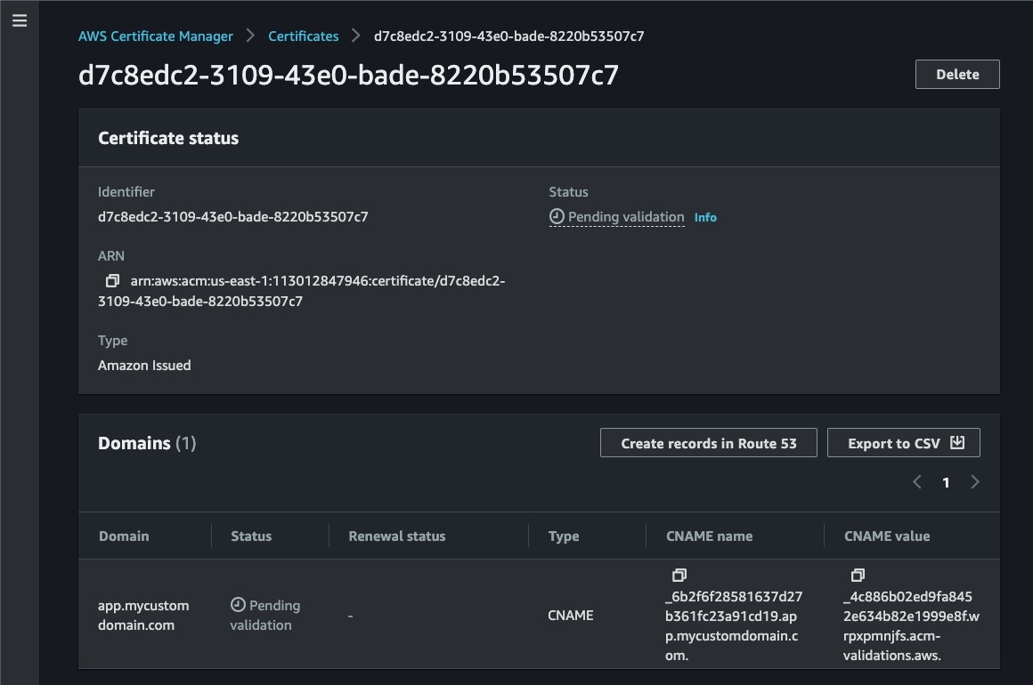Screen dimensions: 1033x685
Task: Click Status column header in Domains table
Action: click(x=251, y=536)
